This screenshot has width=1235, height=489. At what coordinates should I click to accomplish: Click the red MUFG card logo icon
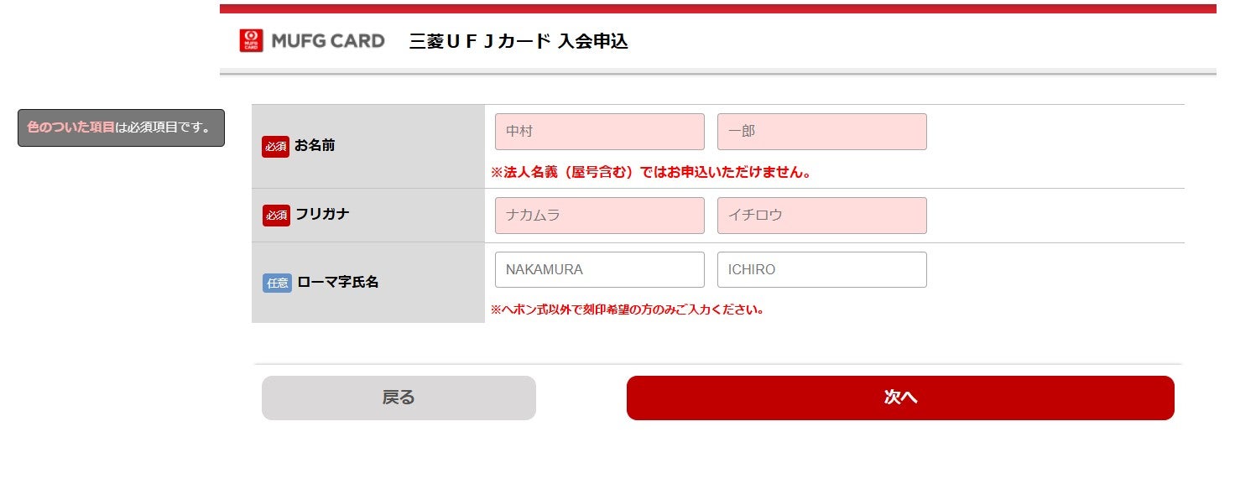(x=251, y=40)
